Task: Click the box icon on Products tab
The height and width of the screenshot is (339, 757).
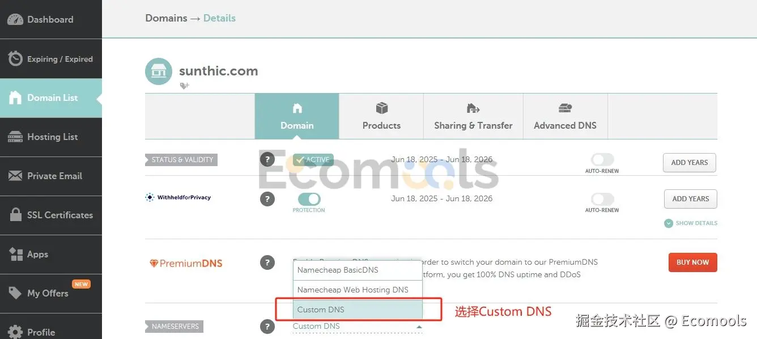Action: click(381, 108)
